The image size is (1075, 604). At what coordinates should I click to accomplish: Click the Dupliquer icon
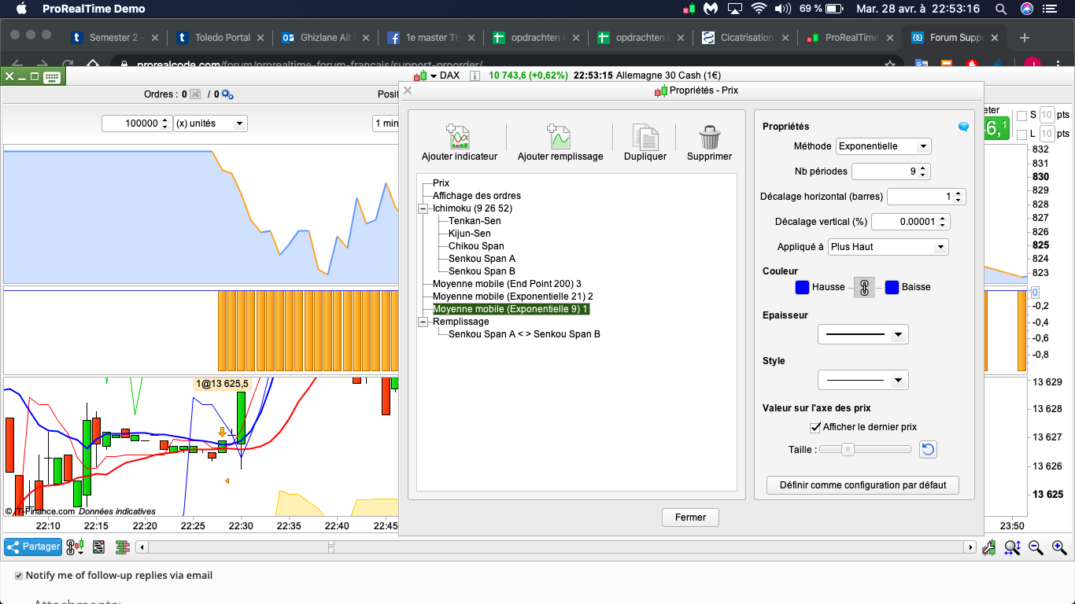pos(645,138)
